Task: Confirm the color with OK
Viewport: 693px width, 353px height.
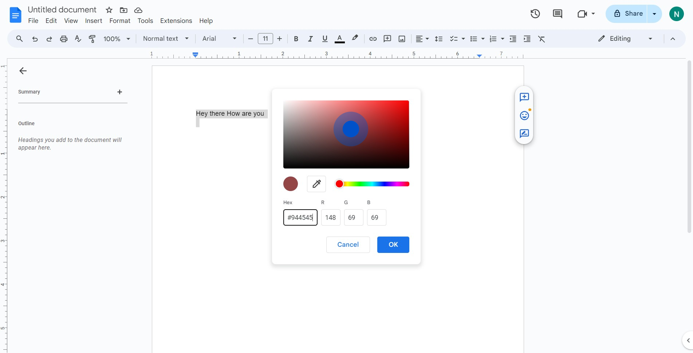Action: 393,245
